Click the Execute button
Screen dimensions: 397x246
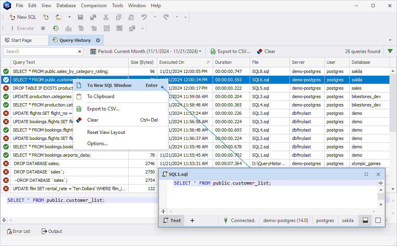click(x=22, y=28)
